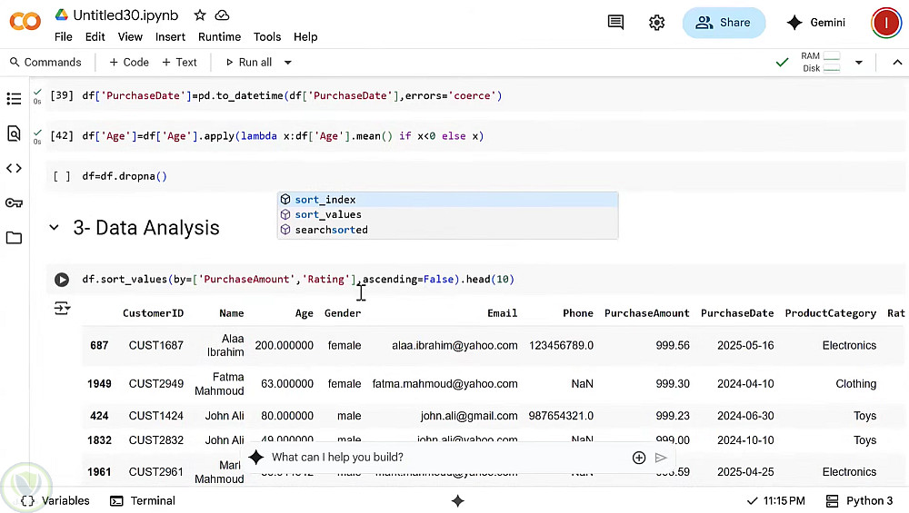Open the secrets key icon
909x513 pixels.
pos(14,202)
